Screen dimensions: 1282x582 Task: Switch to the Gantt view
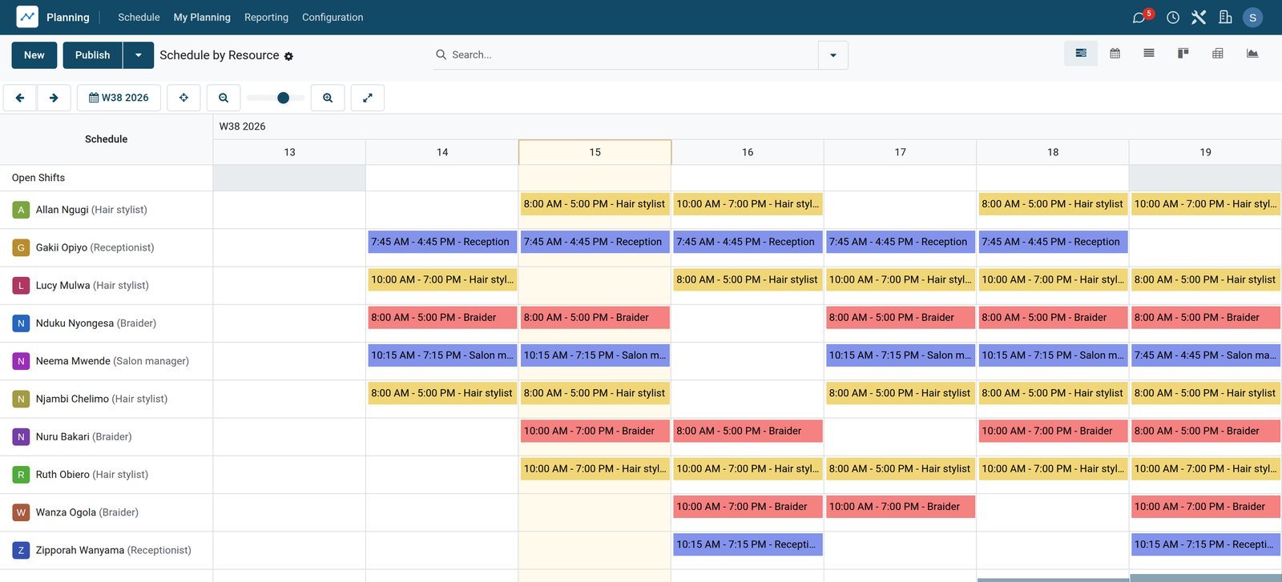coord(1081,54)
